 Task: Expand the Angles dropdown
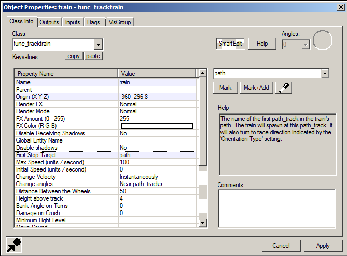(x=305, y=45)
